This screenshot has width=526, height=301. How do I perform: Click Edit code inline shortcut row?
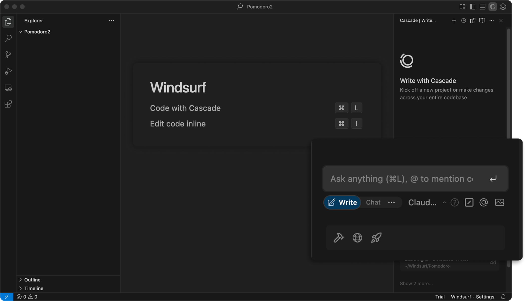pos(256,123)
